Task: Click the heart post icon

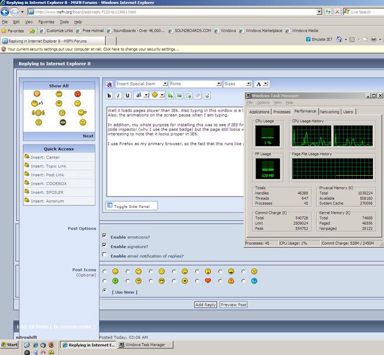Action: point(208,280)
